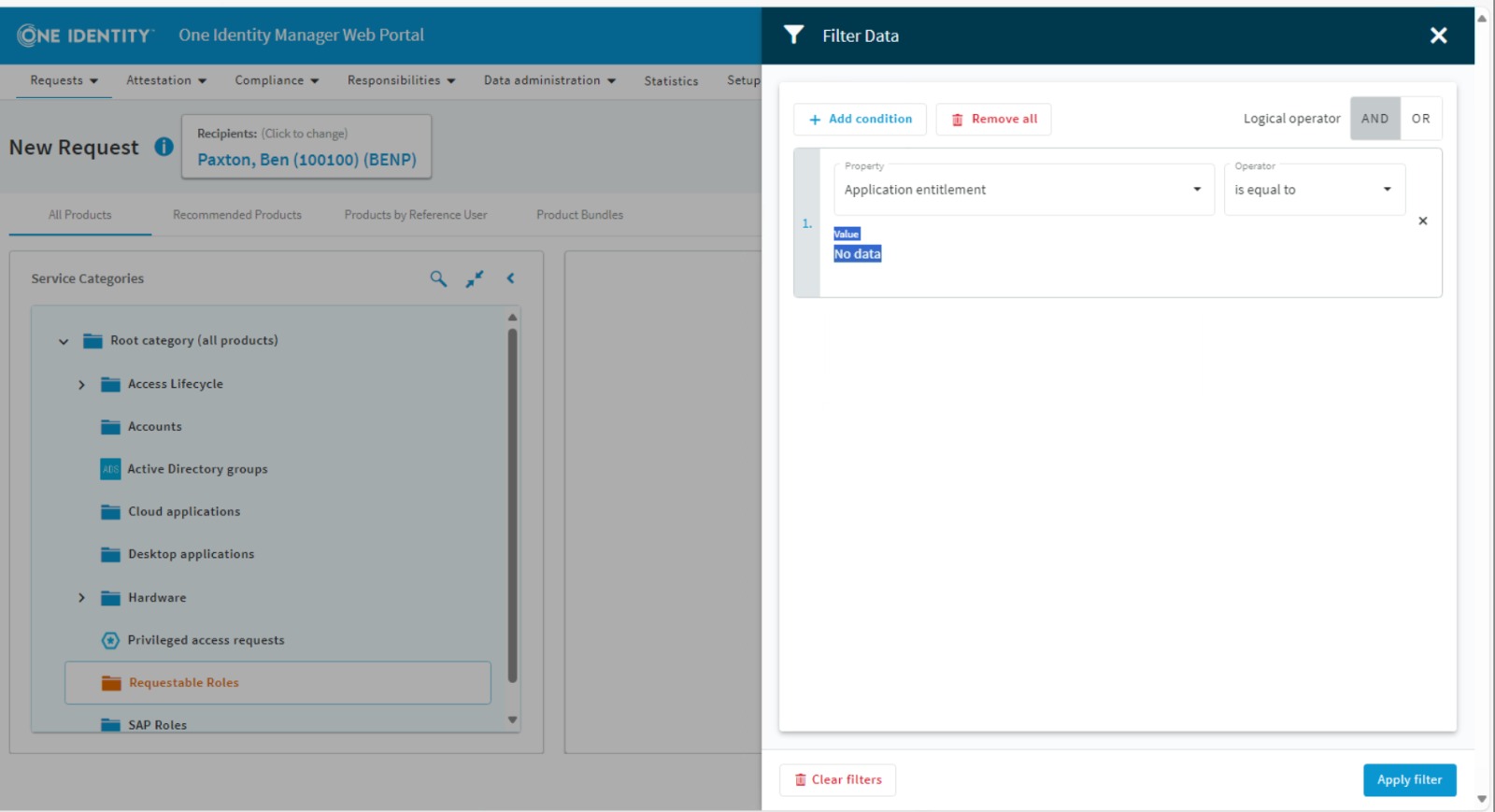Click the Hardware folder icon

pyautogui.click(x=110, y=598)
